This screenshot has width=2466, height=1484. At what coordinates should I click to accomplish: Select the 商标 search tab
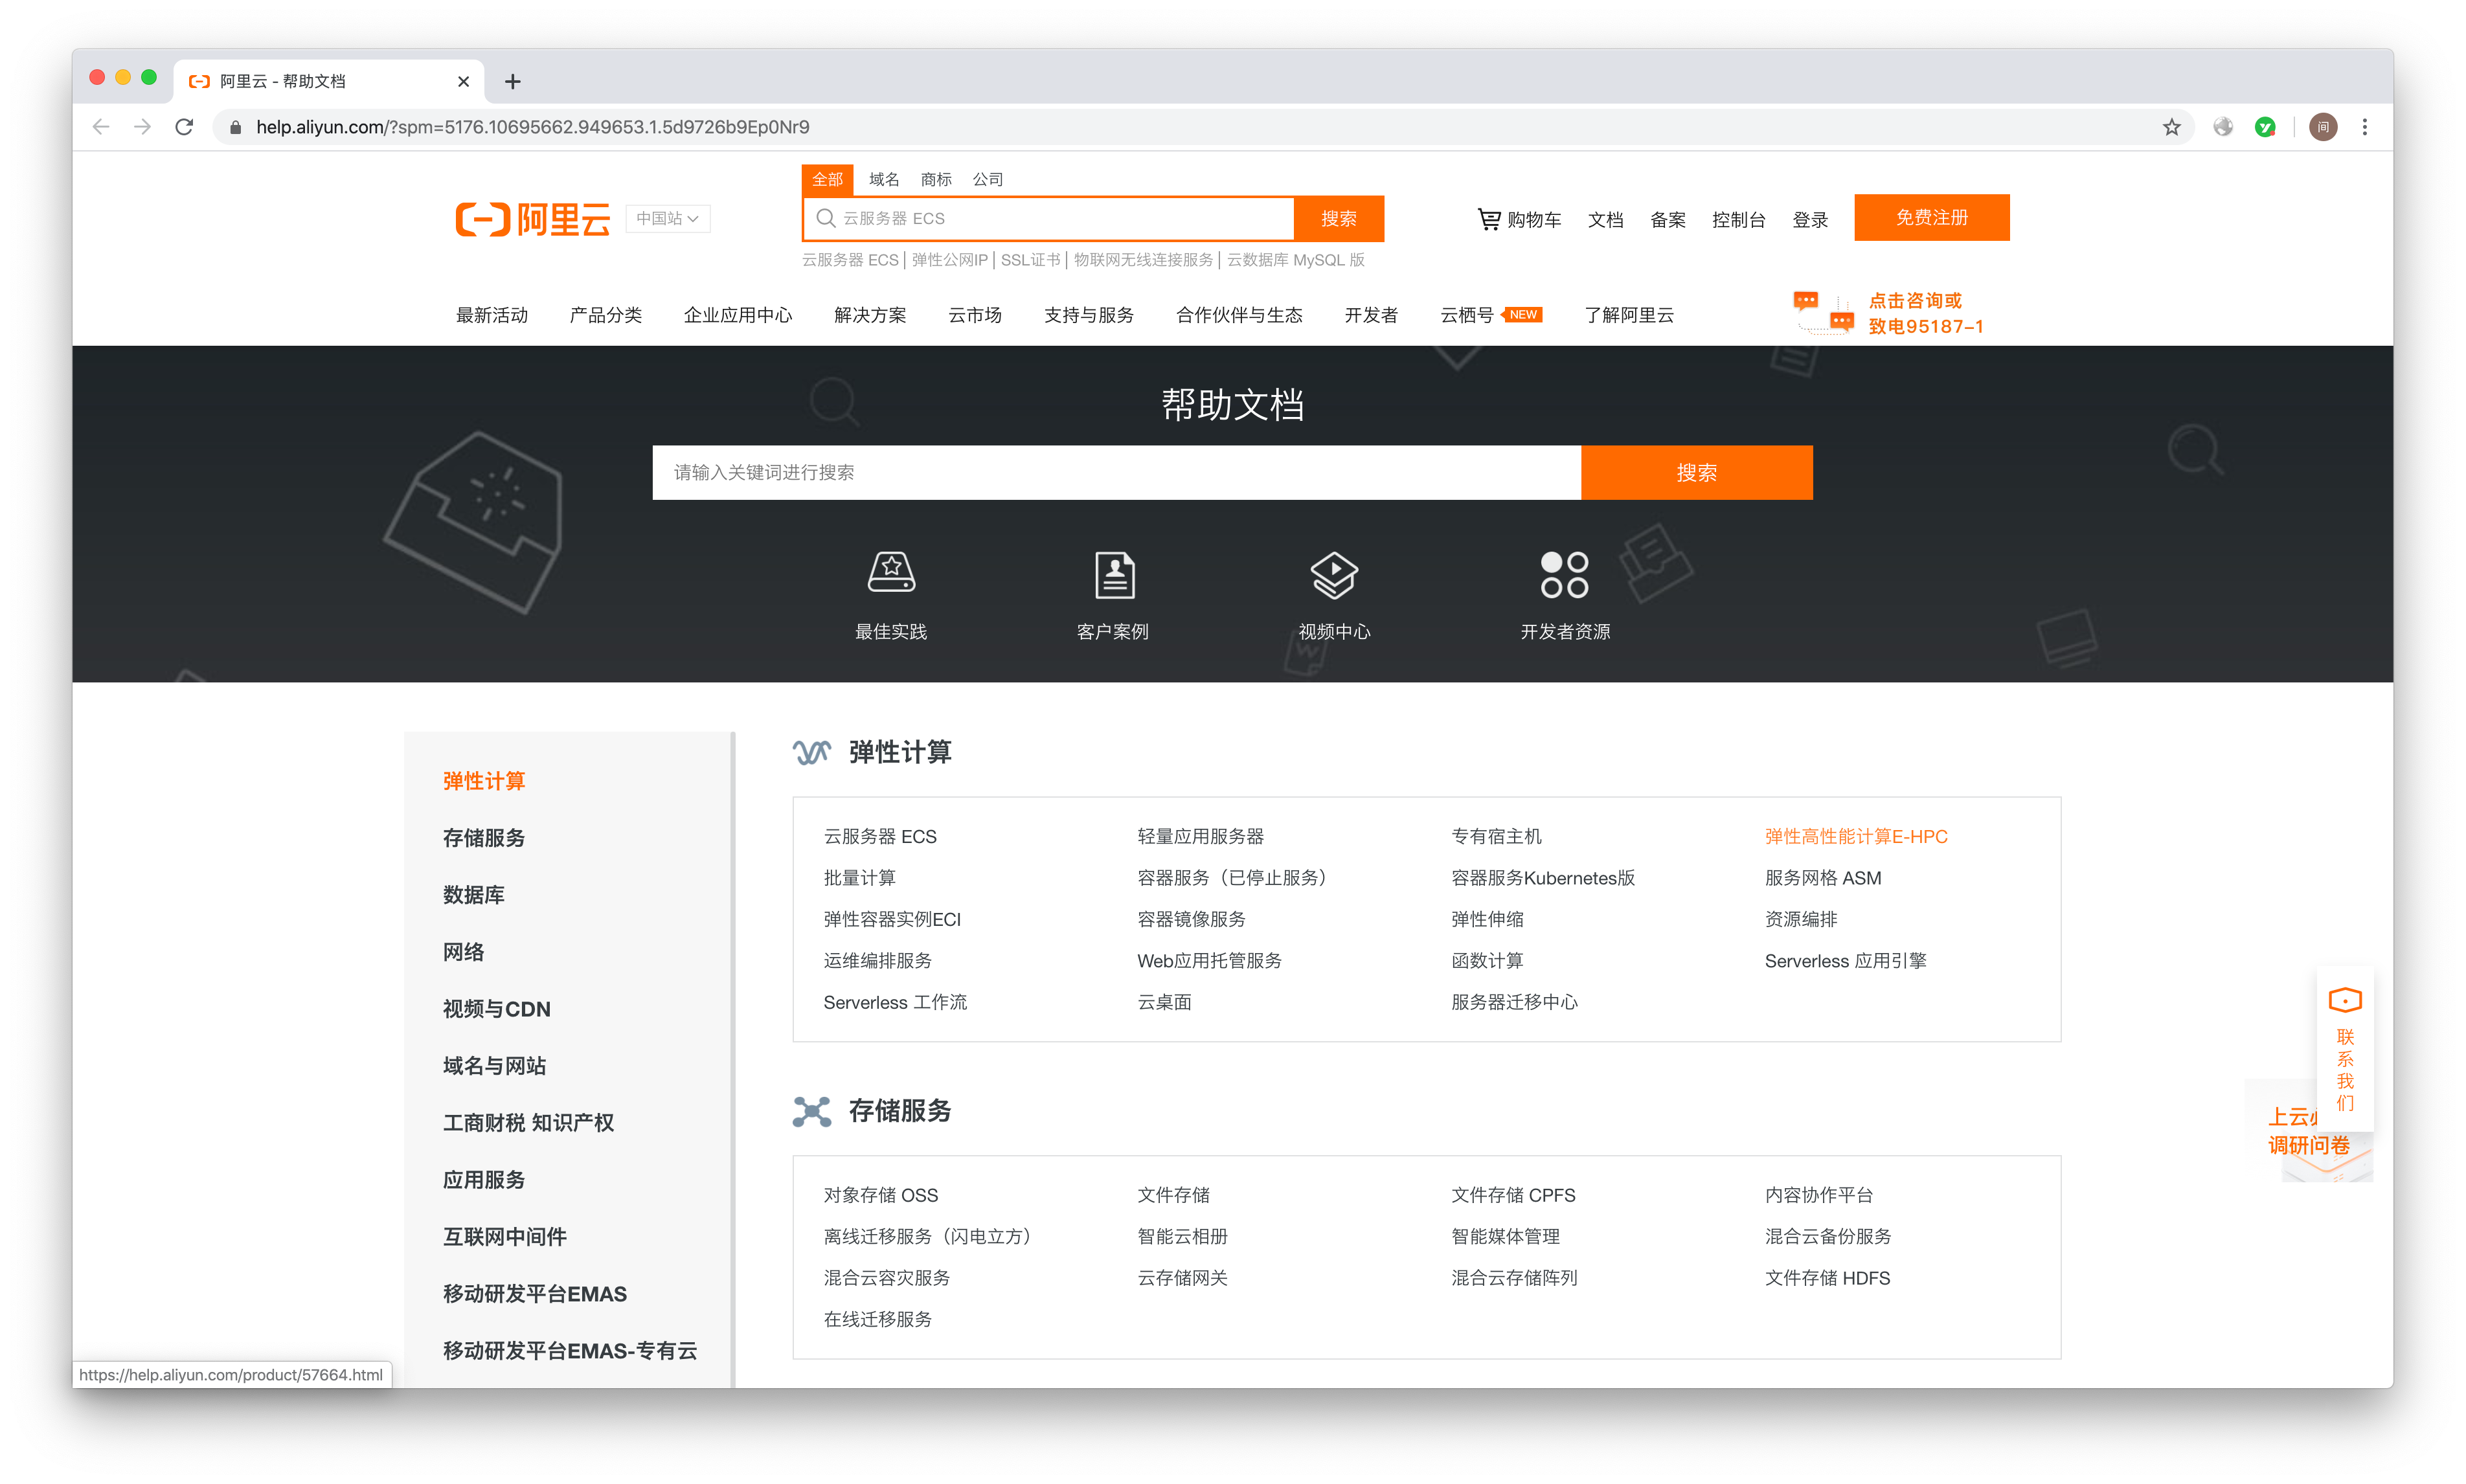tap(936, 179)
